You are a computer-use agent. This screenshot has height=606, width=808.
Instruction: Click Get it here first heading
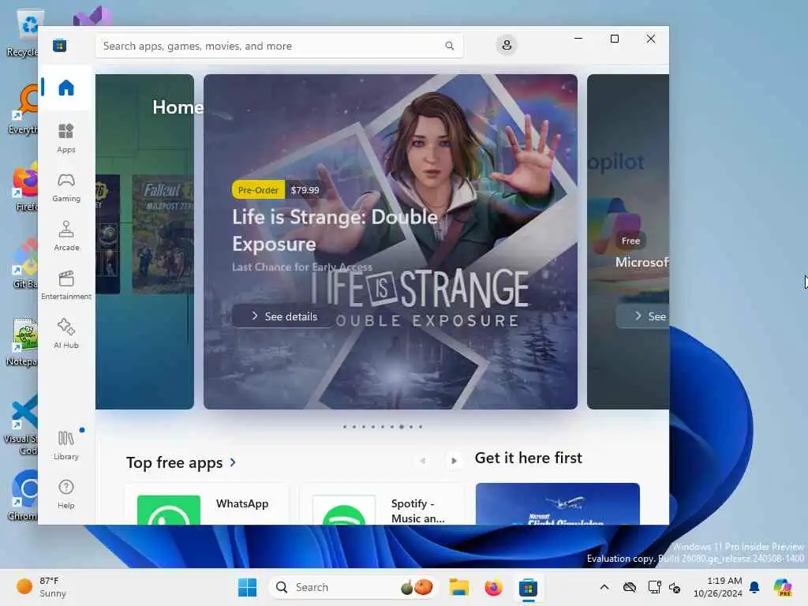coord(528,458)
